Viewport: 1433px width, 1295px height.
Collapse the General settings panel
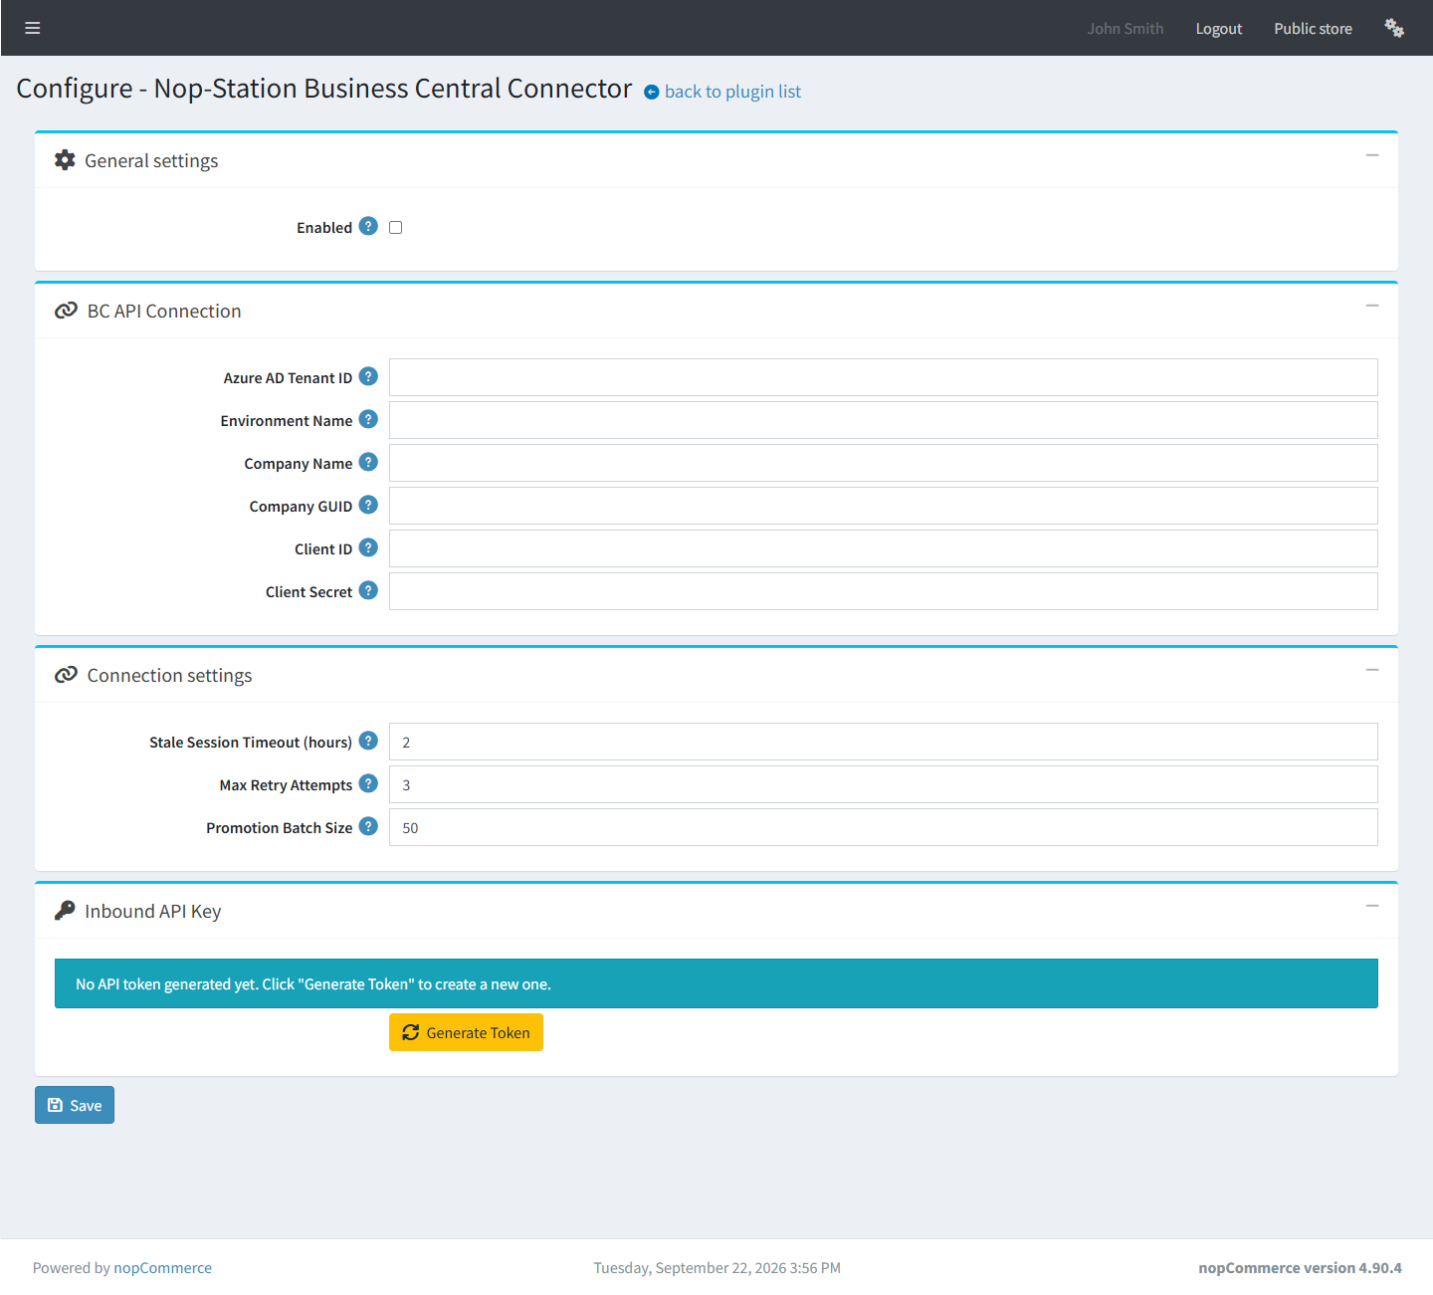click(1372, 155)
